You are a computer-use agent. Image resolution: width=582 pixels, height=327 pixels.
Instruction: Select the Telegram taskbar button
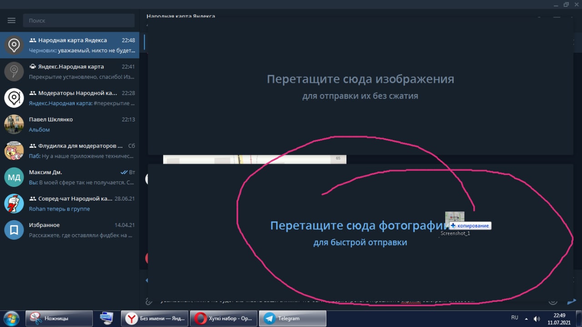pos(293,318)
